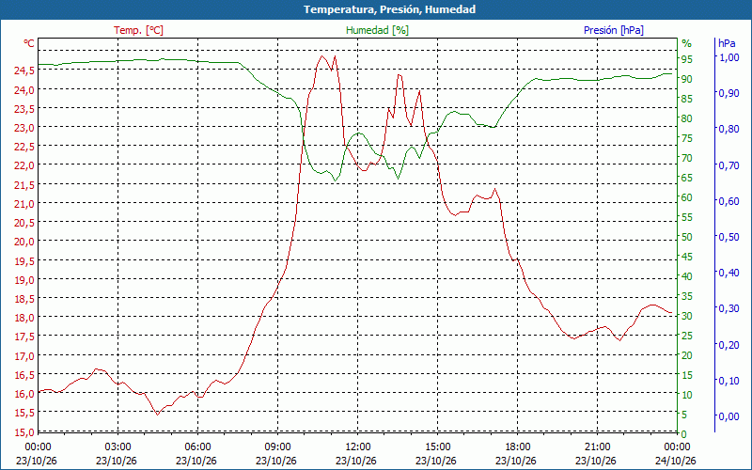This screenshot has height=470, width=752.
Task: Click the '09:00' time axis label
Action: tap(277, 447)
